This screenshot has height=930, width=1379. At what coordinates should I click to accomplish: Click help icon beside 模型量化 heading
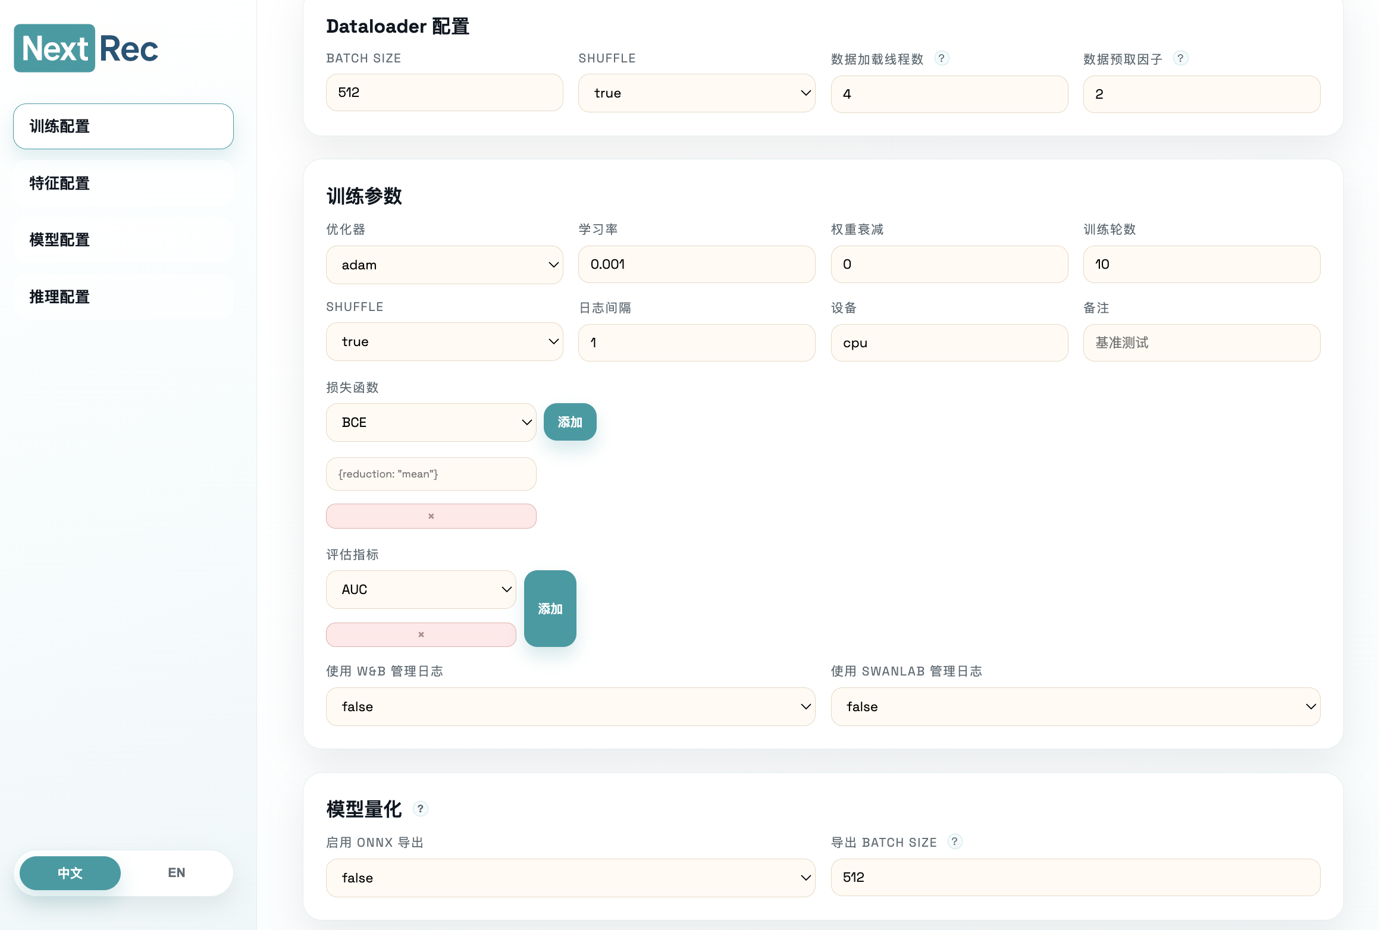(x=420, y=809)
